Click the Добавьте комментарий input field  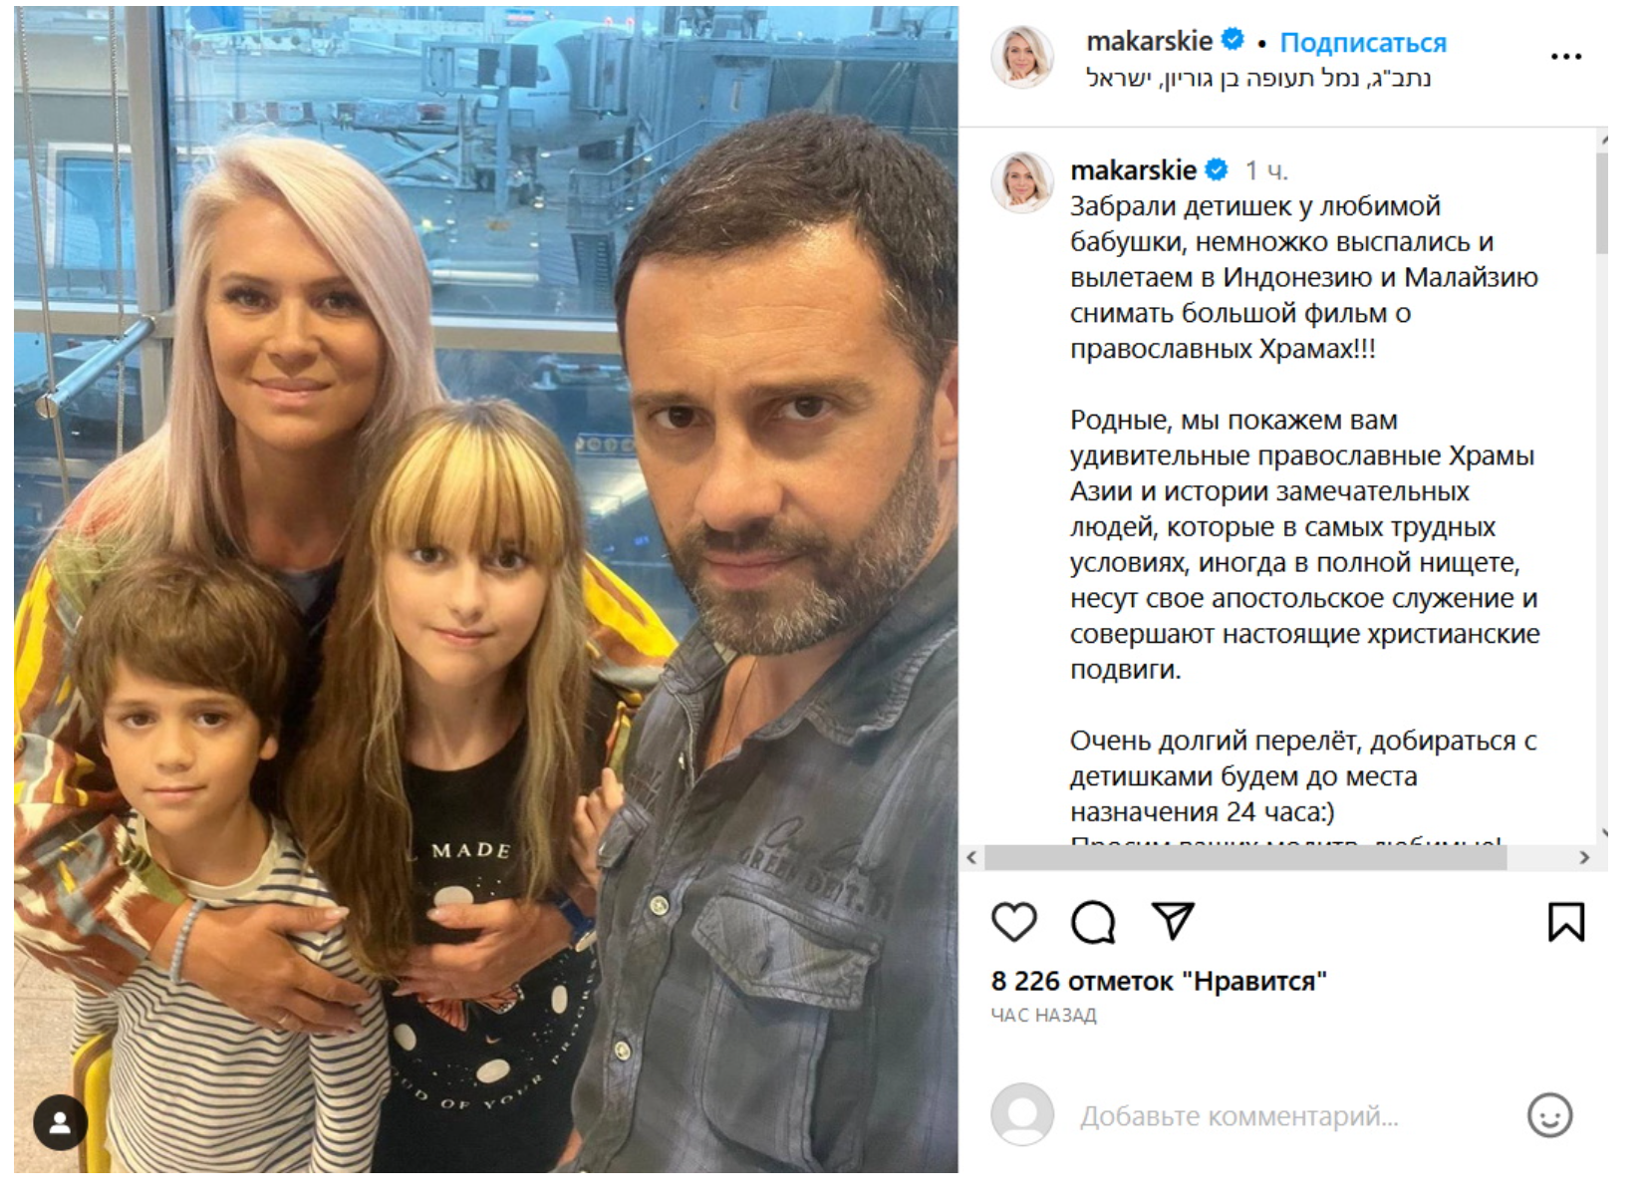click(x=1239, y=1116)
